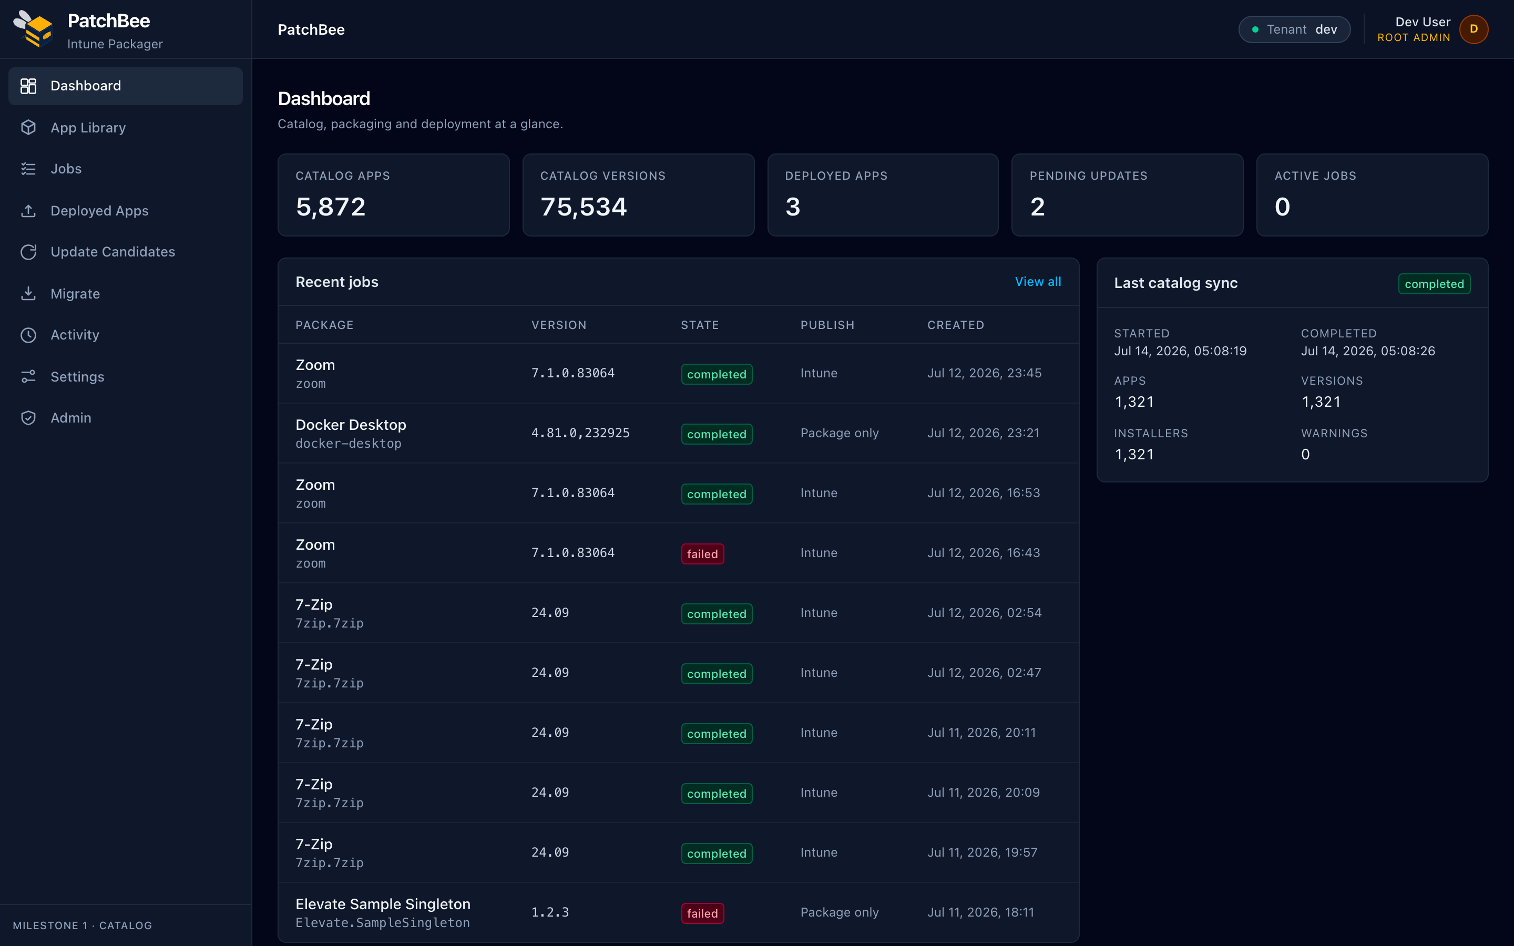Image resolution: width=1514 pixels, height=946 pixels.
Task: Click the 7-Zip job created Jul 11, 19:57
Action: (678, 853)
